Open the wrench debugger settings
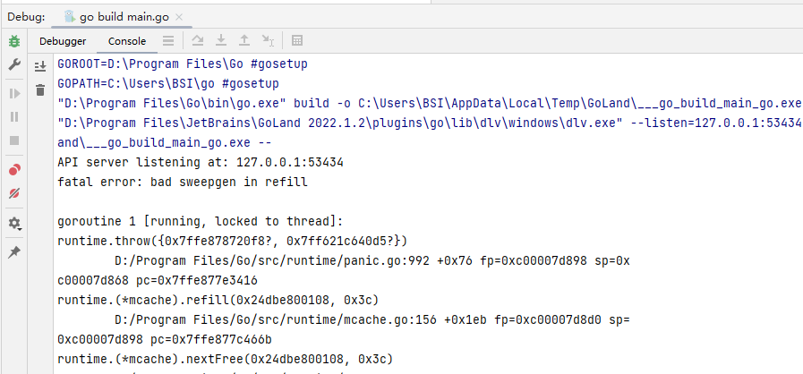Viewport: 803px width, 374px height. (x=14, y=65)
